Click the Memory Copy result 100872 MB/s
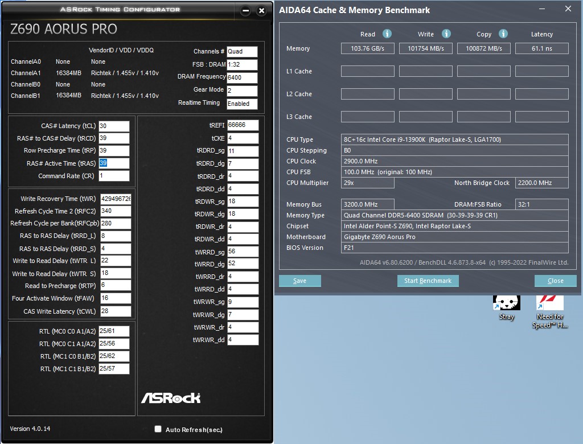The height and width of the screenshot is (444, 583). [484, 48]
